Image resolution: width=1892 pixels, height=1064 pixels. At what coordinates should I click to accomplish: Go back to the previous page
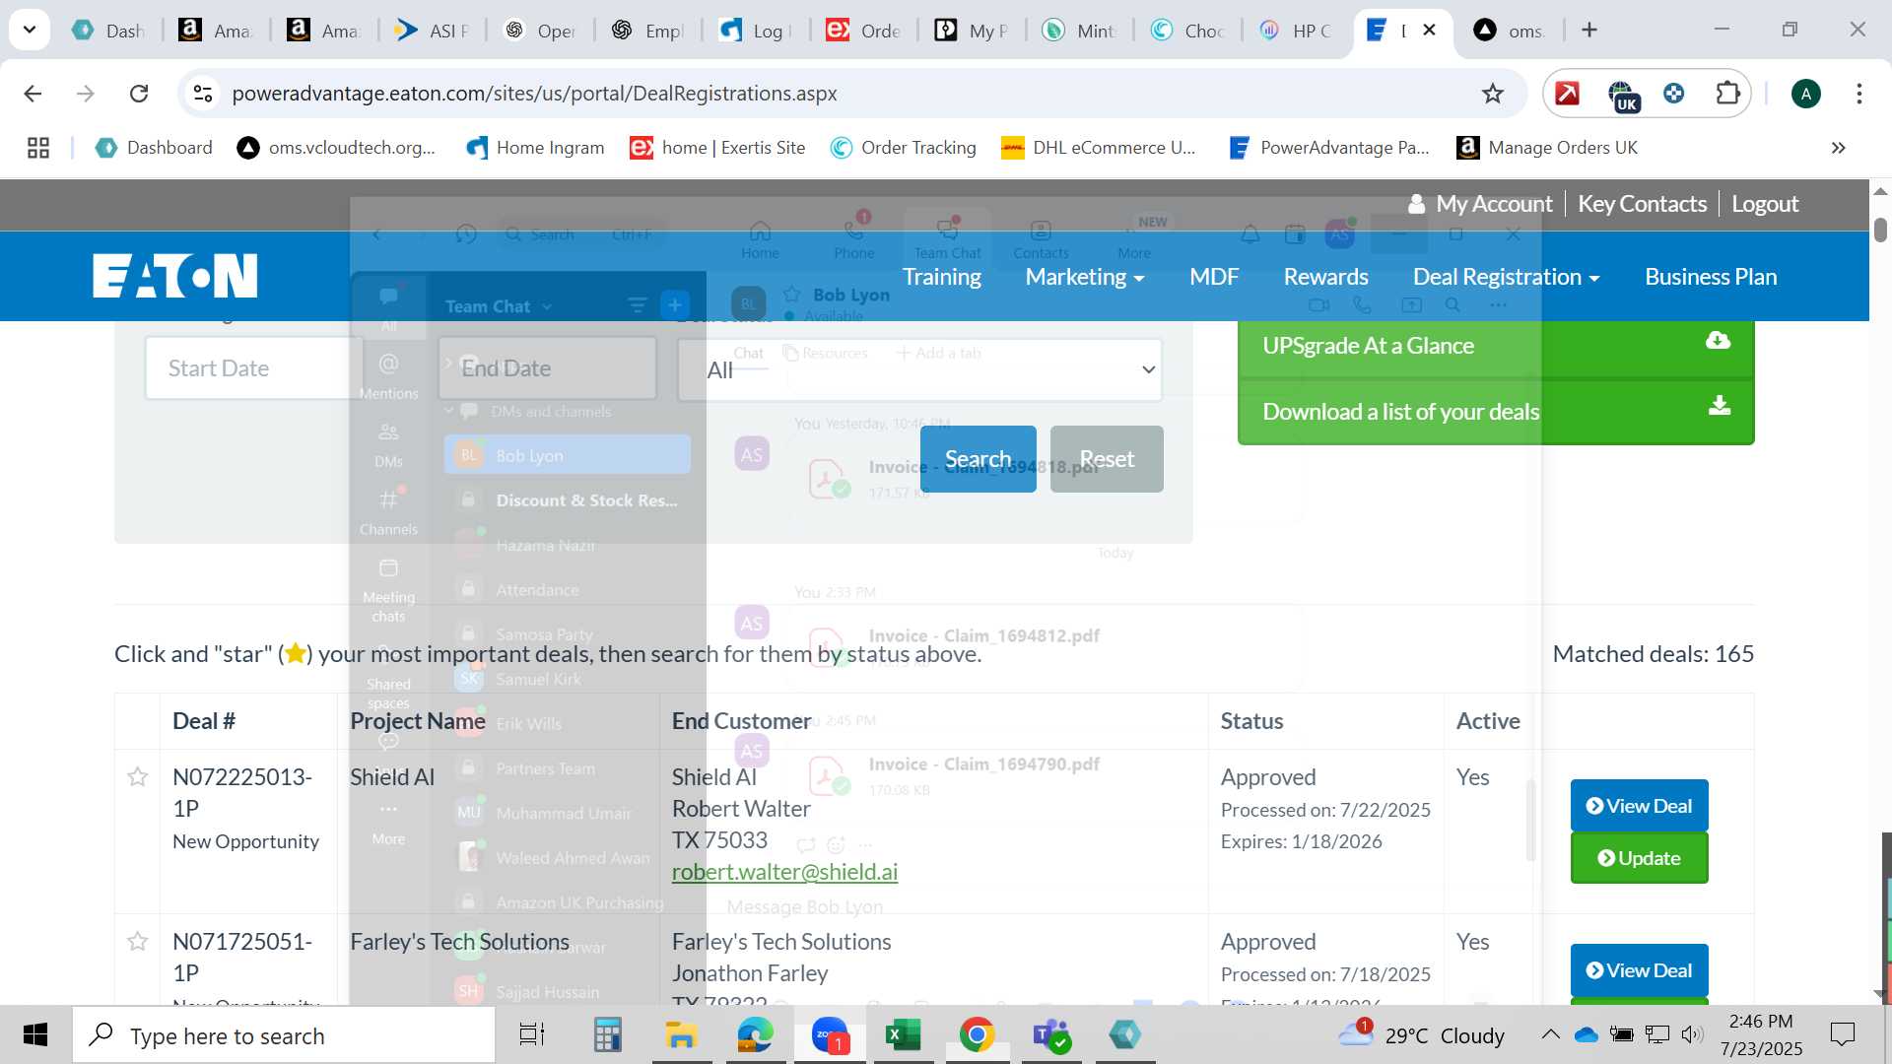(x=33, y=94)
